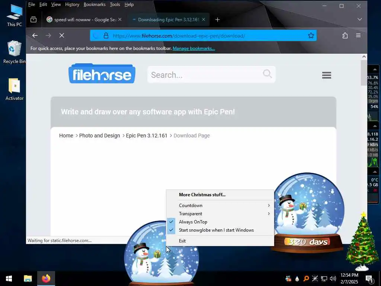Click the Manage bookmarks... link

tap(193, 48)
